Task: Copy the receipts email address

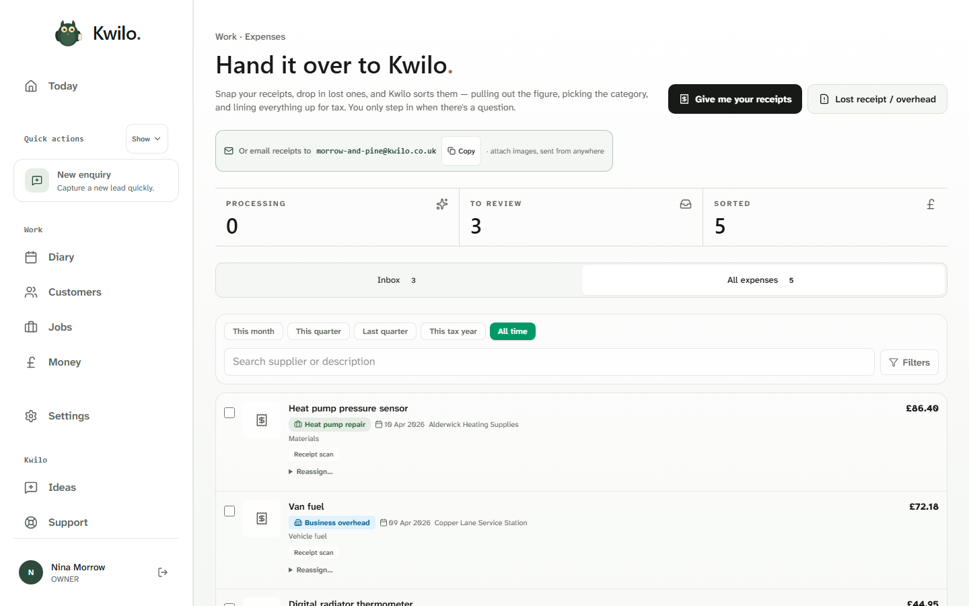Action: (x=461, y=151)
